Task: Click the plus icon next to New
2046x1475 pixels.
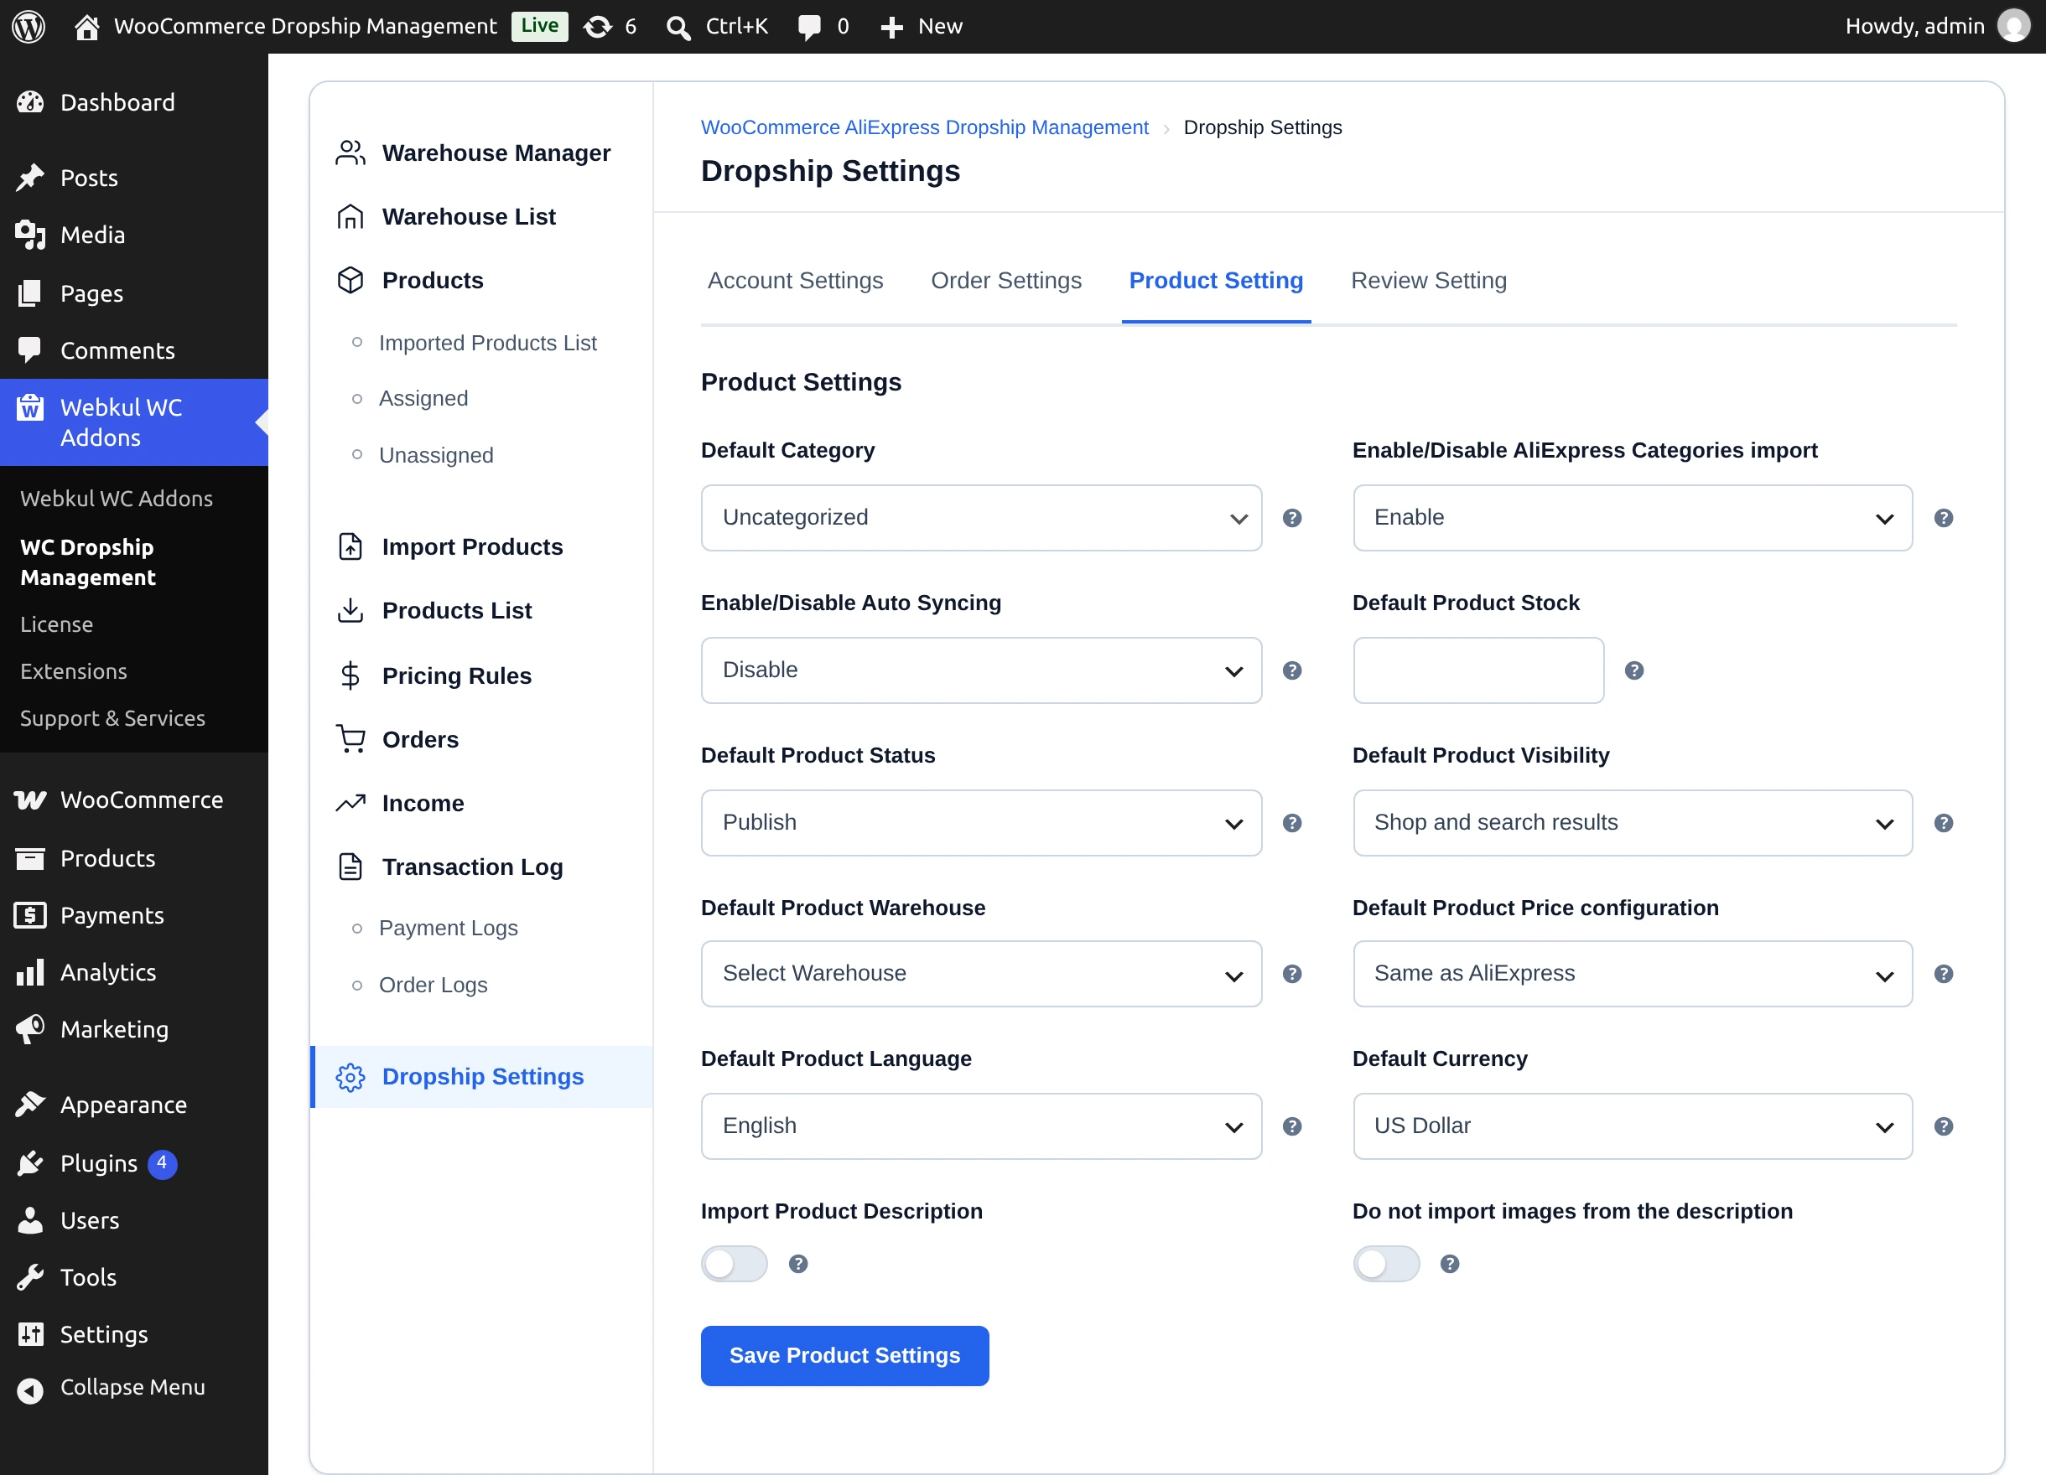Action: pos(891,27)
